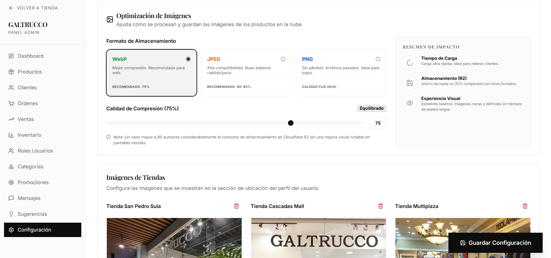Viewport: 551px width, 258px height.
Task: Delete Tienda Cascadas Mall with trash icon
Action: click(381, 206)
